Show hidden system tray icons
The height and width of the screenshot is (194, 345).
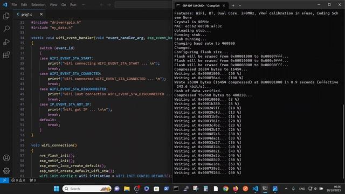tap(286, 189)
